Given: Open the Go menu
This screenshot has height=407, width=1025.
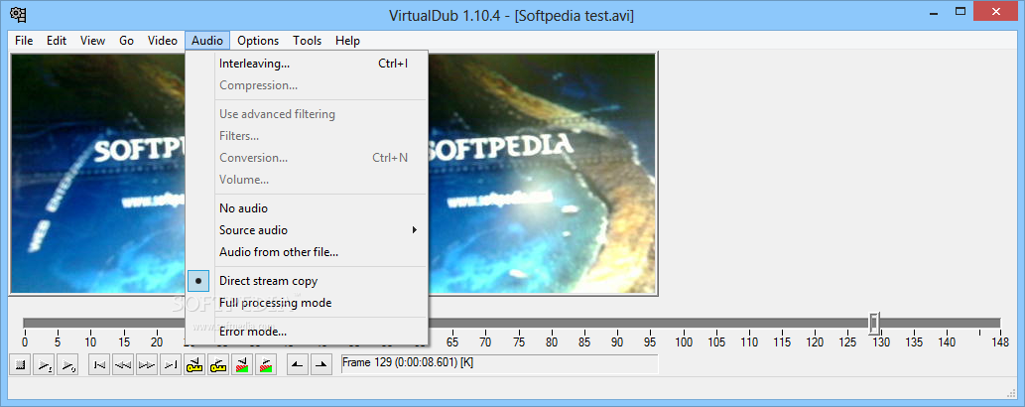Looking at the screenshot, I should 127,41.
